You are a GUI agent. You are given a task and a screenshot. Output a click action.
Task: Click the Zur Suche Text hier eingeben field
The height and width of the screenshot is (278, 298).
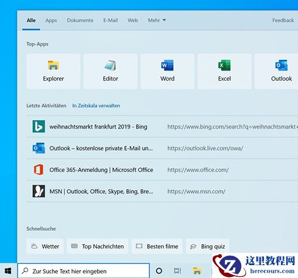pyautogui.click(x=84, y=271)
